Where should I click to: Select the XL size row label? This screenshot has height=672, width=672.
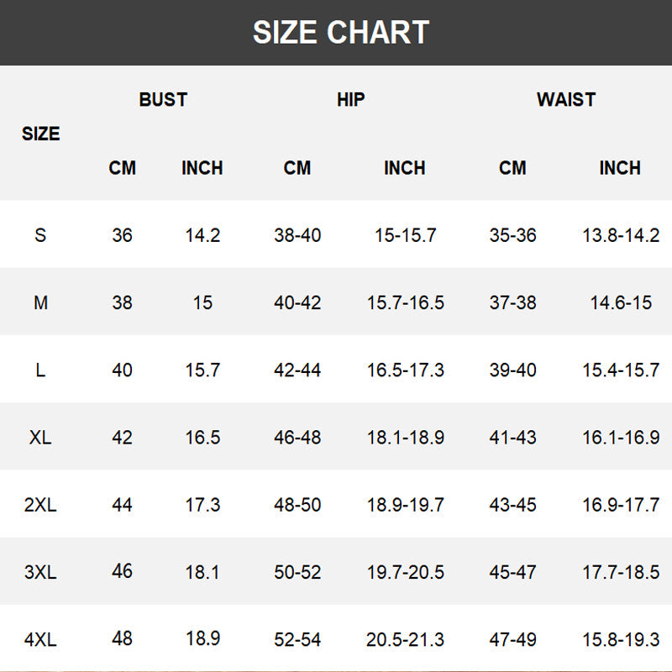tap(40, 438)
